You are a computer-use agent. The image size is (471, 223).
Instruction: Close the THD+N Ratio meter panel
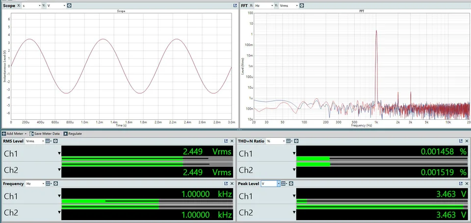[467, 141]
